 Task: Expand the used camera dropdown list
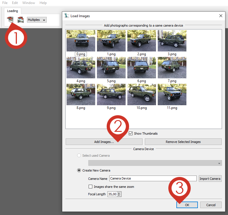pos(155,163)
